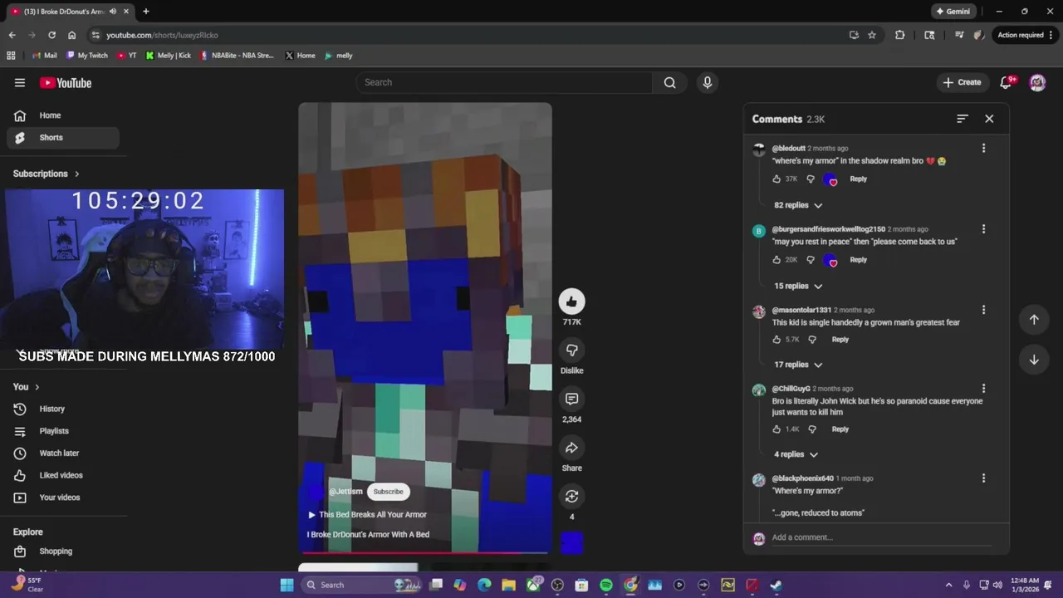Like the @bledoutt comment with 37K likes
The height and width of the screenshot is (598, 1063).
click(776, 179)
